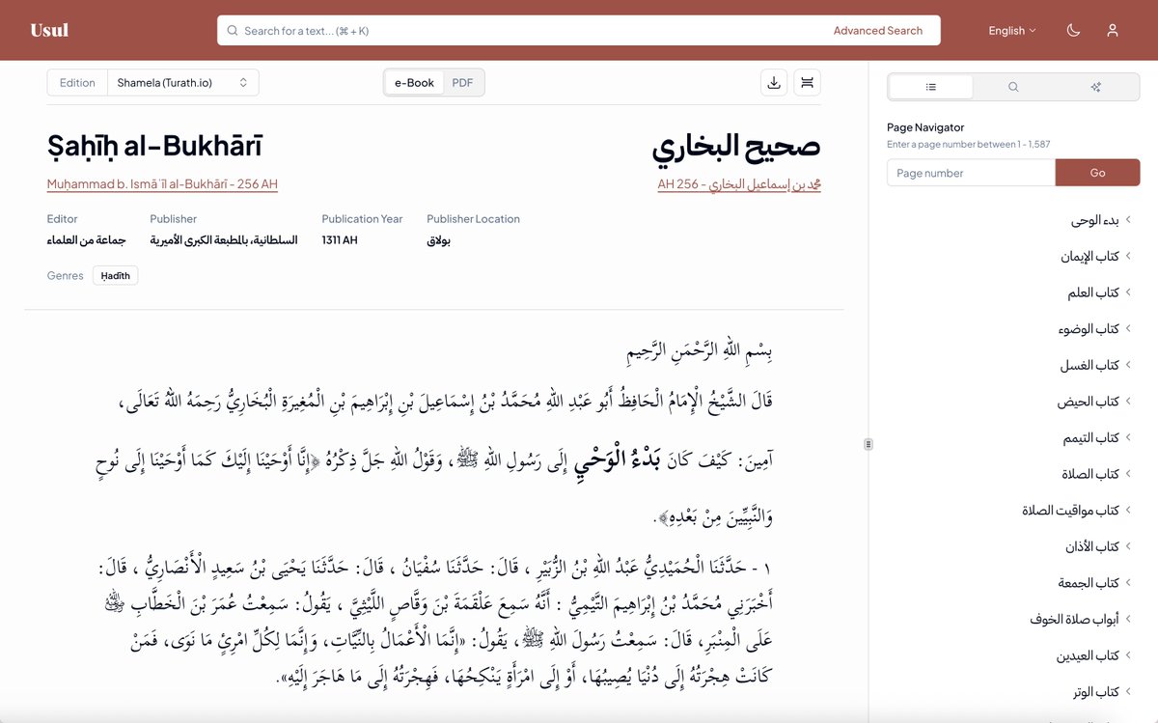Open the Edition selector showing Shamela (Turath.io)
This screenshot has width=1158, height=723.
point(182,83)
